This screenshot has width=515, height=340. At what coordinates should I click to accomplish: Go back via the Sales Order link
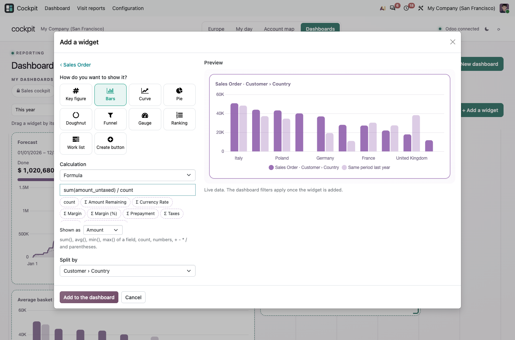[x=75, y=65]
